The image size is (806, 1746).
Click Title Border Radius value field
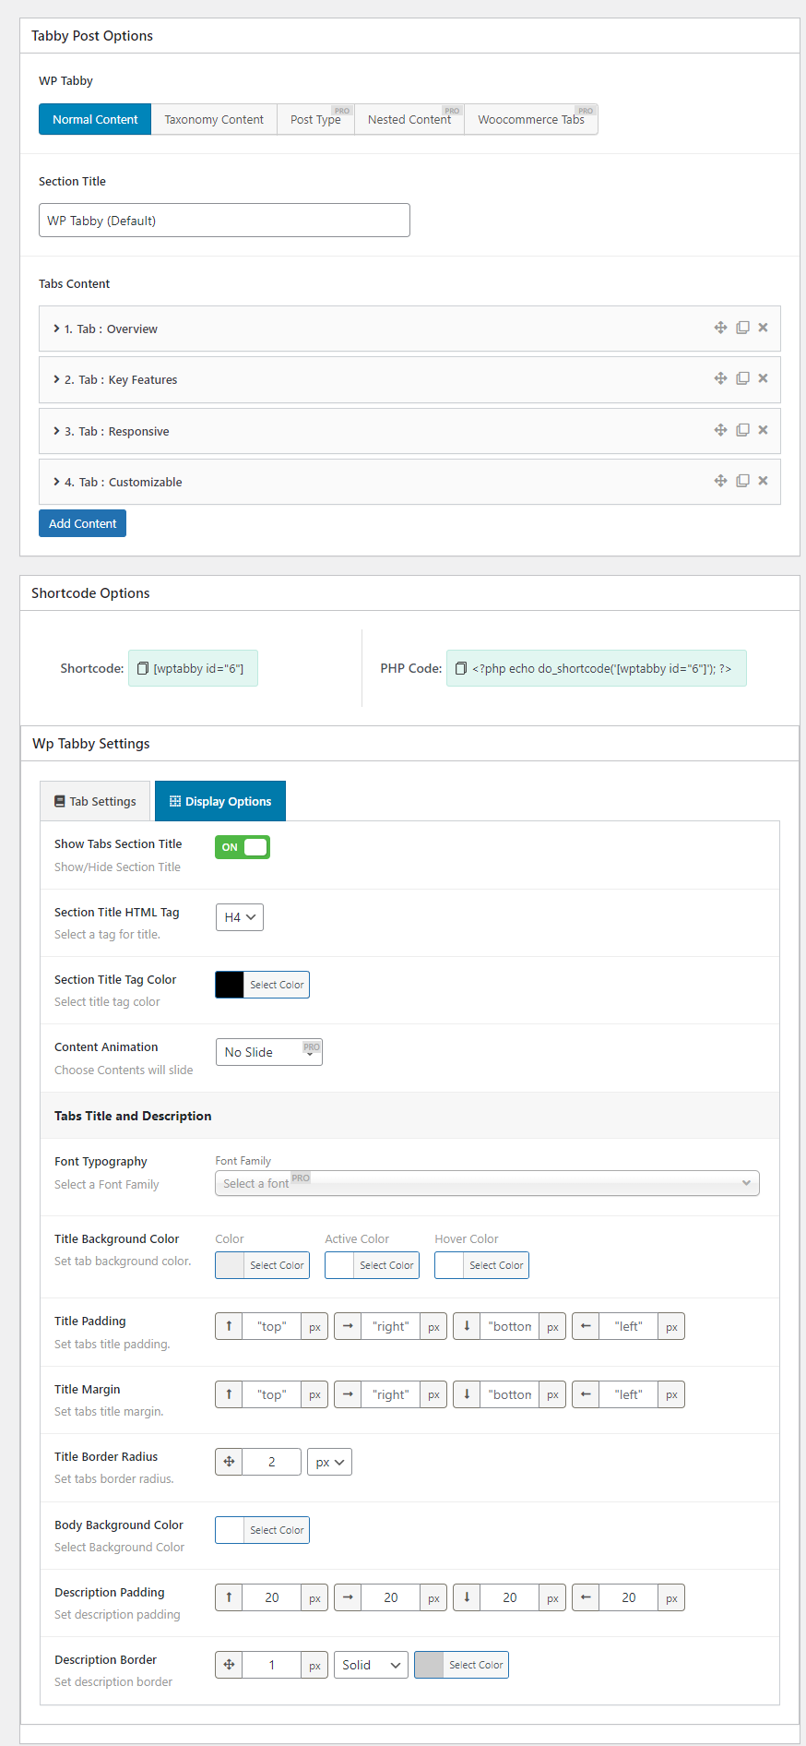point(272,1462)
